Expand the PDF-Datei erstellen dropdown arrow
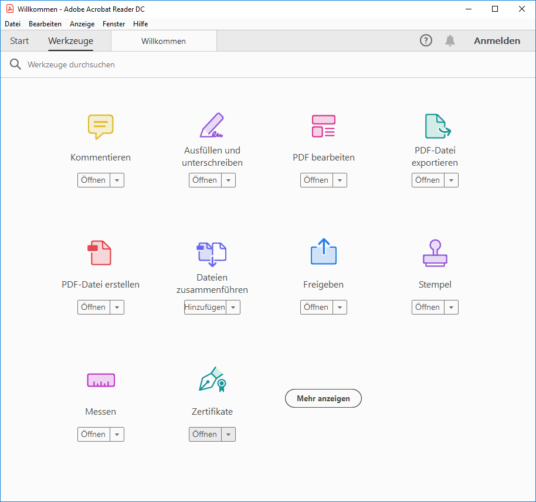The width and height of the screenshot is (536, 502). coord(117,307)
